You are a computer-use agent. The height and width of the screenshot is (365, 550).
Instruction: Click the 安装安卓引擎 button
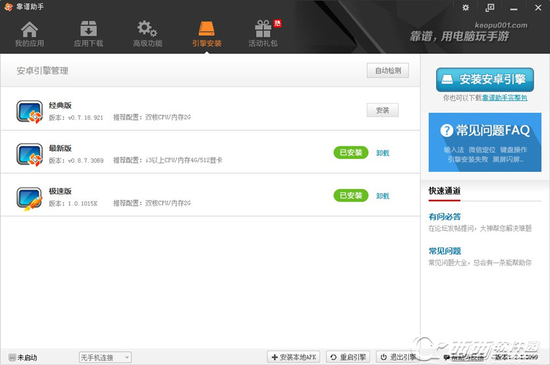click(x=485, y=79)
